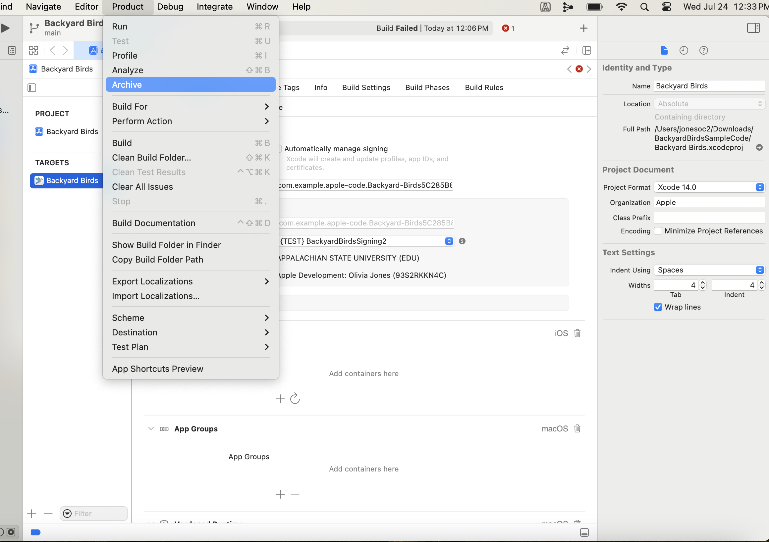Adjust the Tab width stepper

pyautogui.click(x=703, y=285)
